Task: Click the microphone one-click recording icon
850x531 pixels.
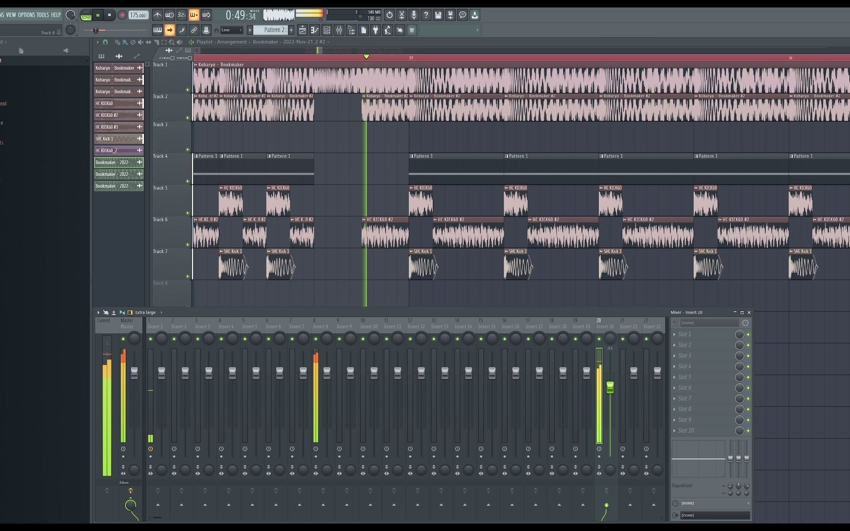Action: (414, 15)
